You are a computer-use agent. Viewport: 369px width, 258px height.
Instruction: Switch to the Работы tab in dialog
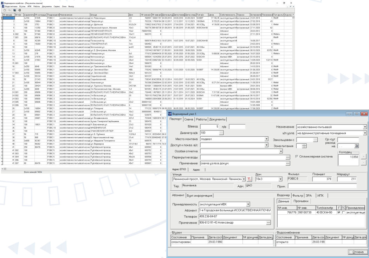[x=201, y=120]
